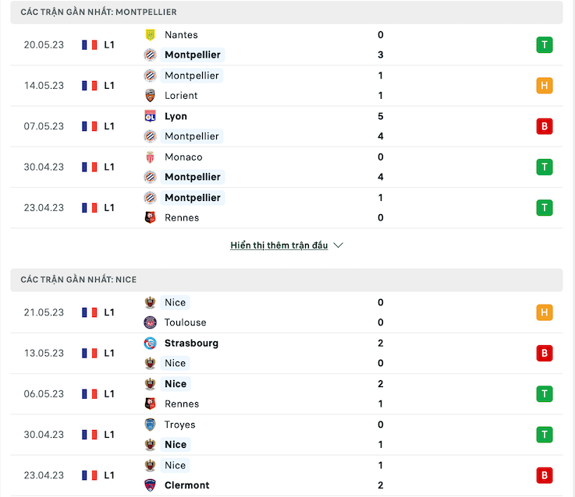
Task: Expand more matches via Hiển thị thêm trận đấu
Action: point(279,245)
